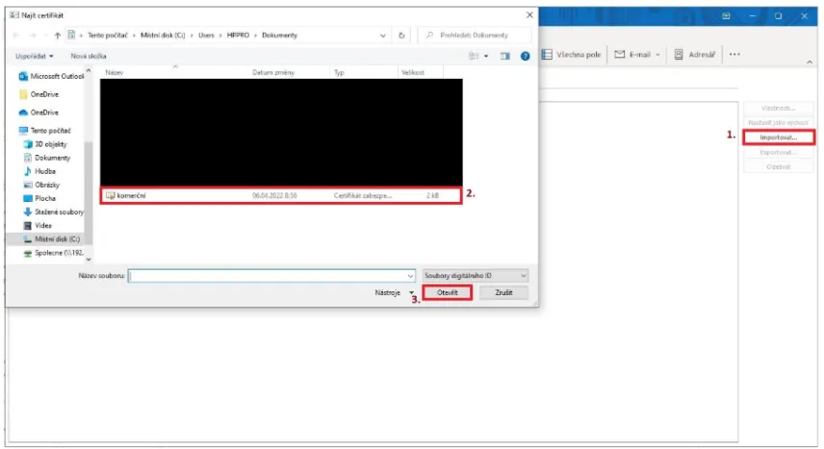The image size is (824, 449).
Task: Click the Vlastnosti button in background window
Action: point(779,109)
